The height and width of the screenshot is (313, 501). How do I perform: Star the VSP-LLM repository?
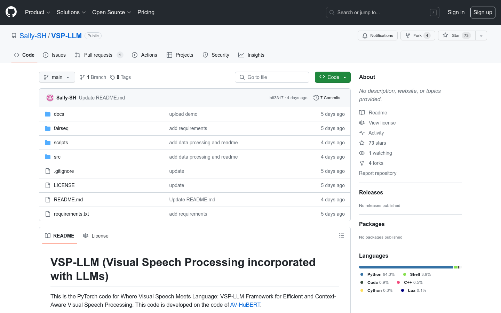456,35
